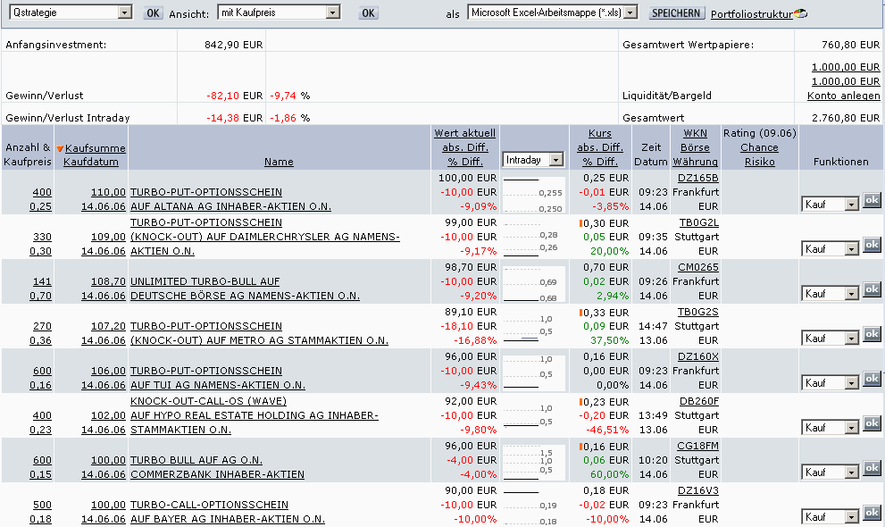This screenshot has height=527, width=885.
Task: Click the SPEICHERN button
Action: pos(677,13)
